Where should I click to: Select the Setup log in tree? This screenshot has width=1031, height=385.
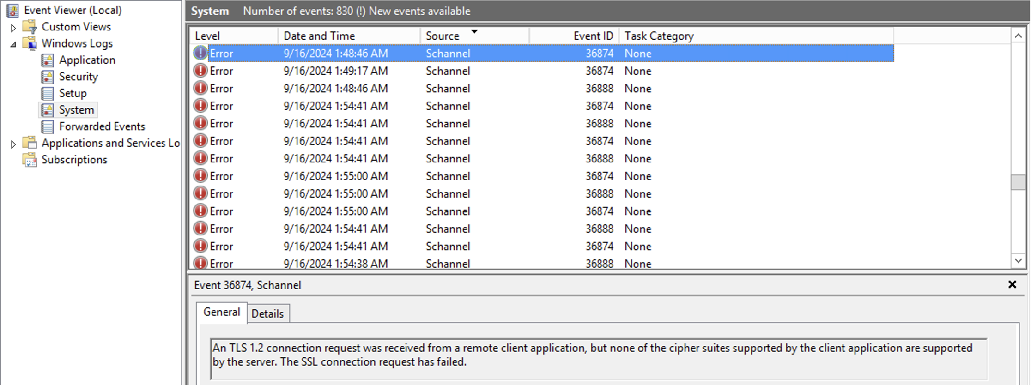(x=73, y=93)
